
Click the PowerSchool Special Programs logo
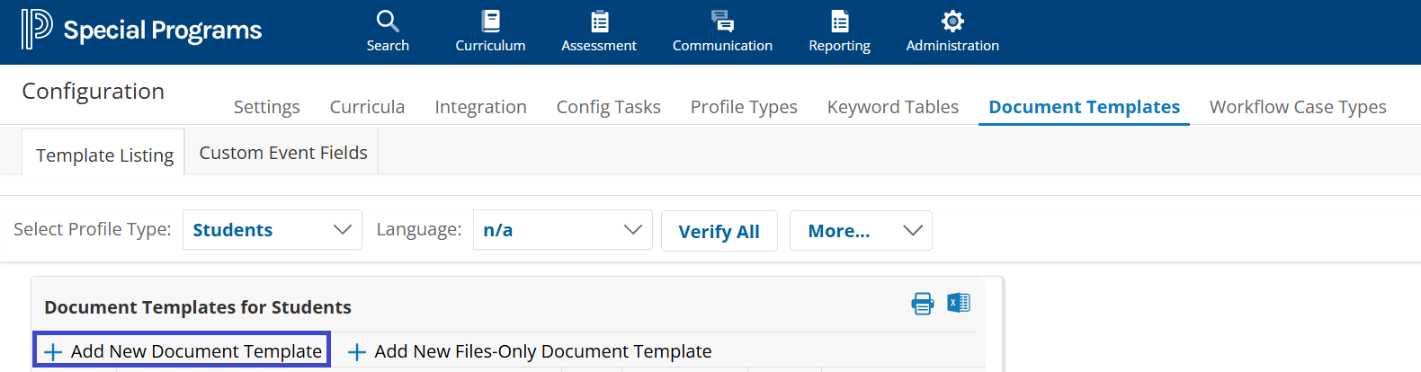click(x=141, y=30)
